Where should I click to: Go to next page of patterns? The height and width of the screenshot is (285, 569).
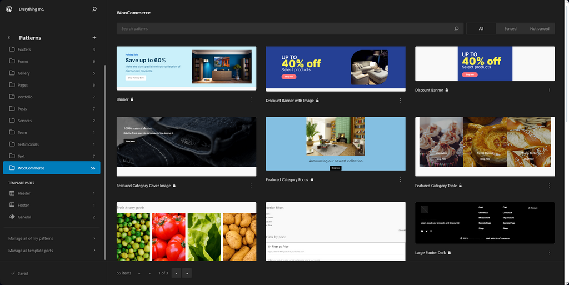click(176, 273)
